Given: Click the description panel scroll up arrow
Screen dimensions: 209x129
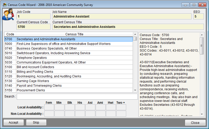Looking at the screenshot, I should point(202,35).
